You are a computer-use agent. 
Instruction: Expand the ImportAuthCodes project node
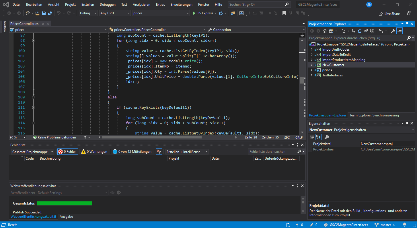point(311,49)
